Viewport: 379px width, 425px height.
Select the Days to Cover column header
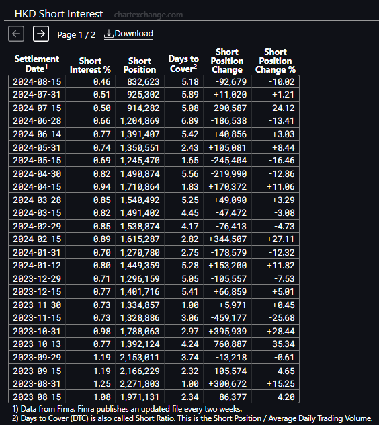click(x=183, y=64)
